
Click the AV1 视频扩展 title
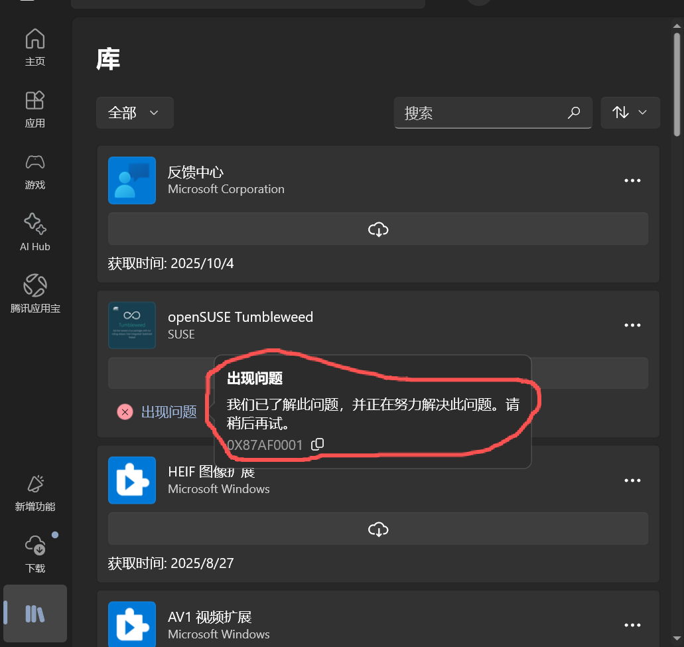coord(210,617)
